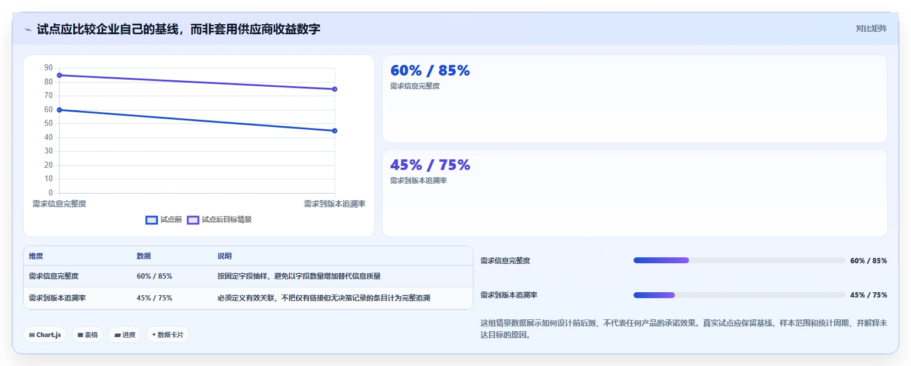Toggle the 试点前 legend swatch
The height and width of the screenshot is (366, 911).
(152, 220)
